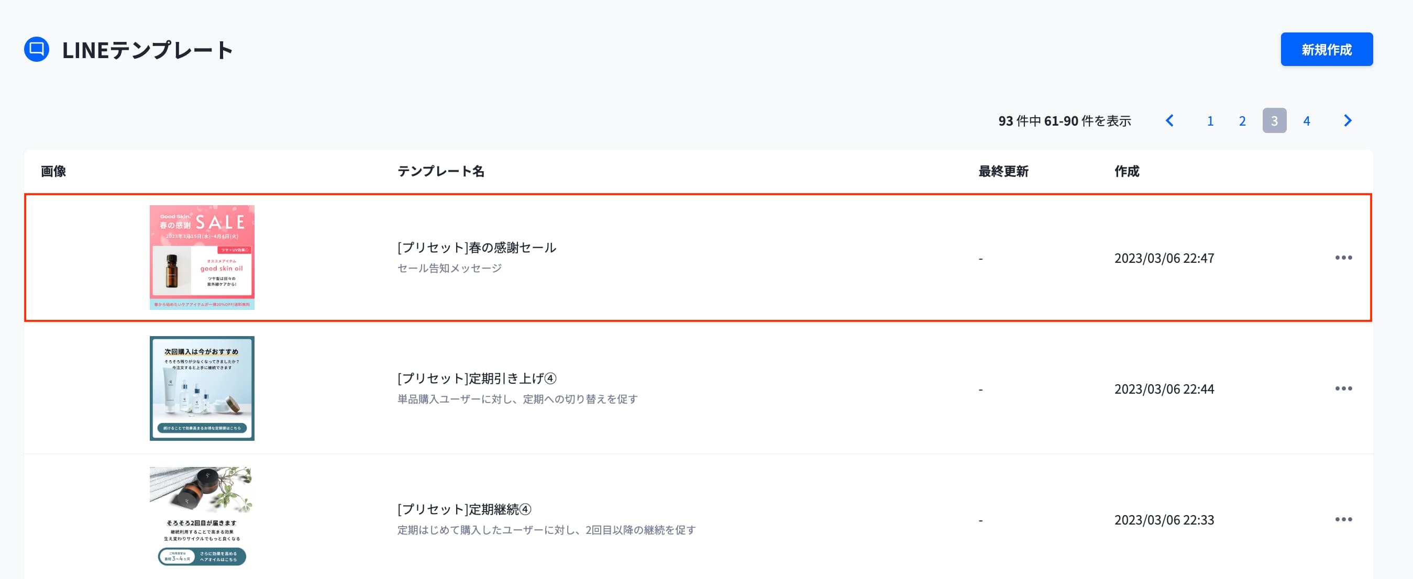1413x579 pixels.
Task: Click the LINE template chat icon
Action: [37, 49]
